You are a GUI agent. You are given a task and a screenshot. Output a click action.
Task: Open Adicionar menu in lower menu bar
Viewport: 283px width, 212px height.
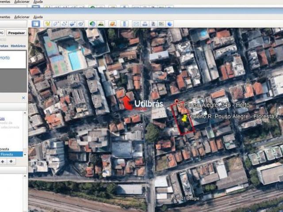pyautogui.click(x=22, y=17)
